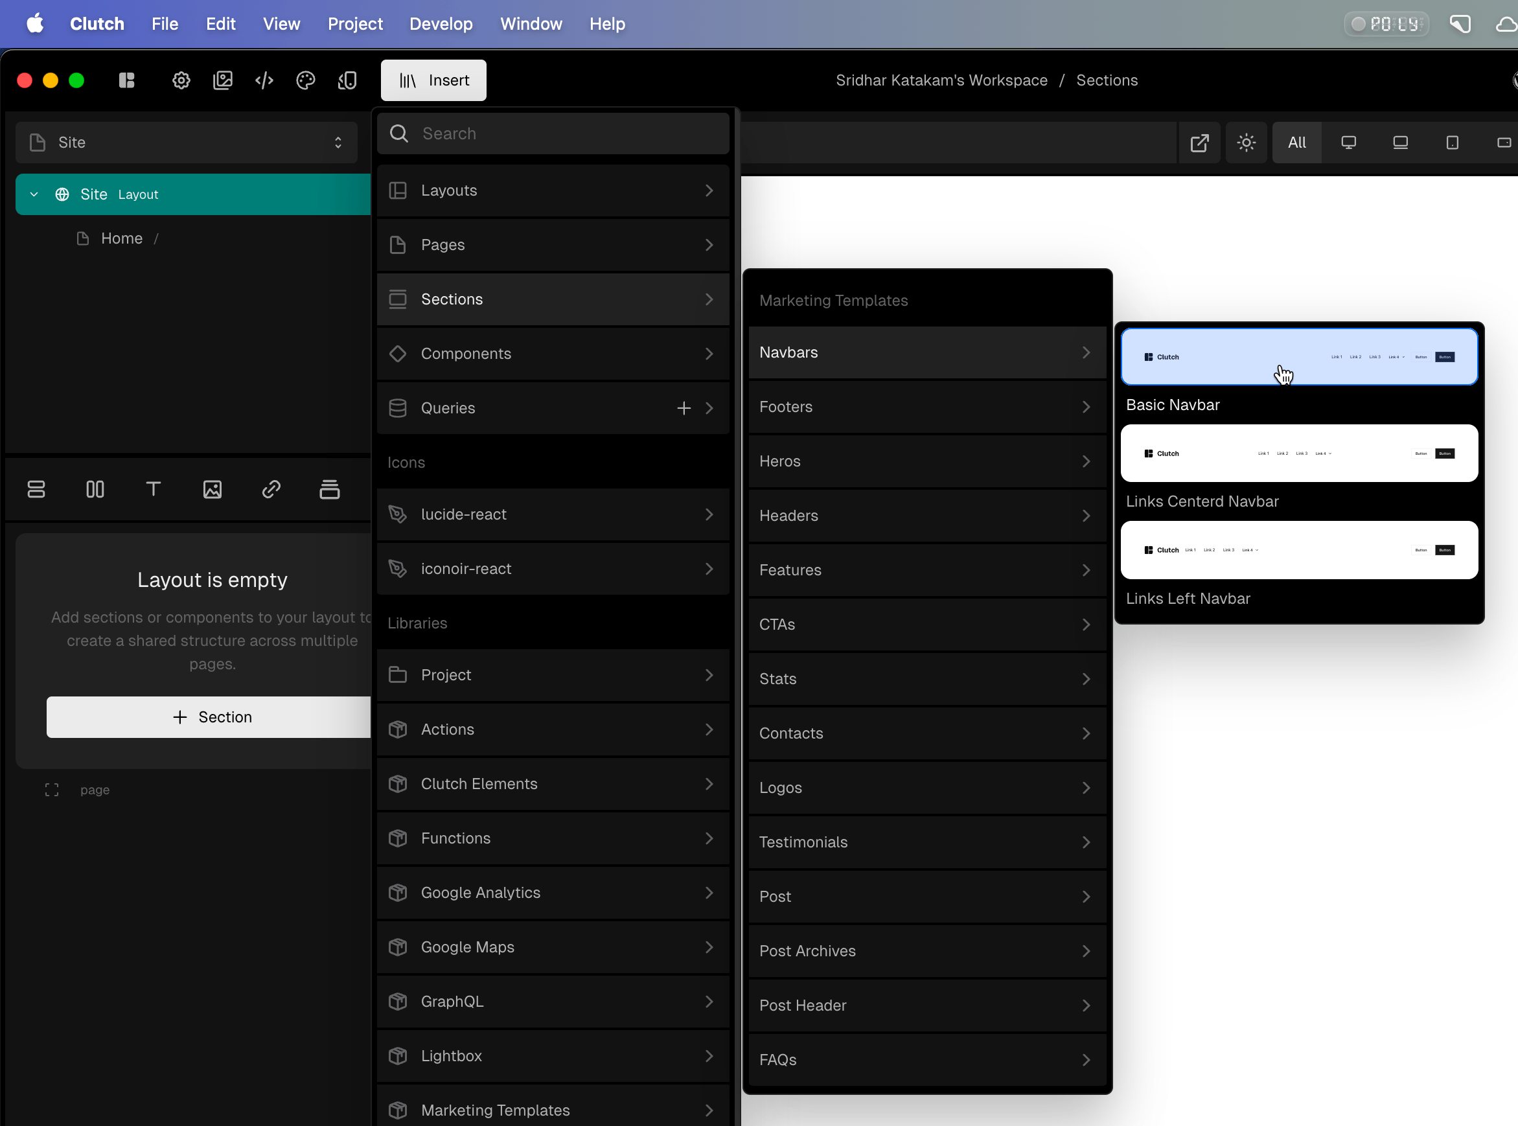
Task: Open the Contacts template category
Action: point(927,733)
